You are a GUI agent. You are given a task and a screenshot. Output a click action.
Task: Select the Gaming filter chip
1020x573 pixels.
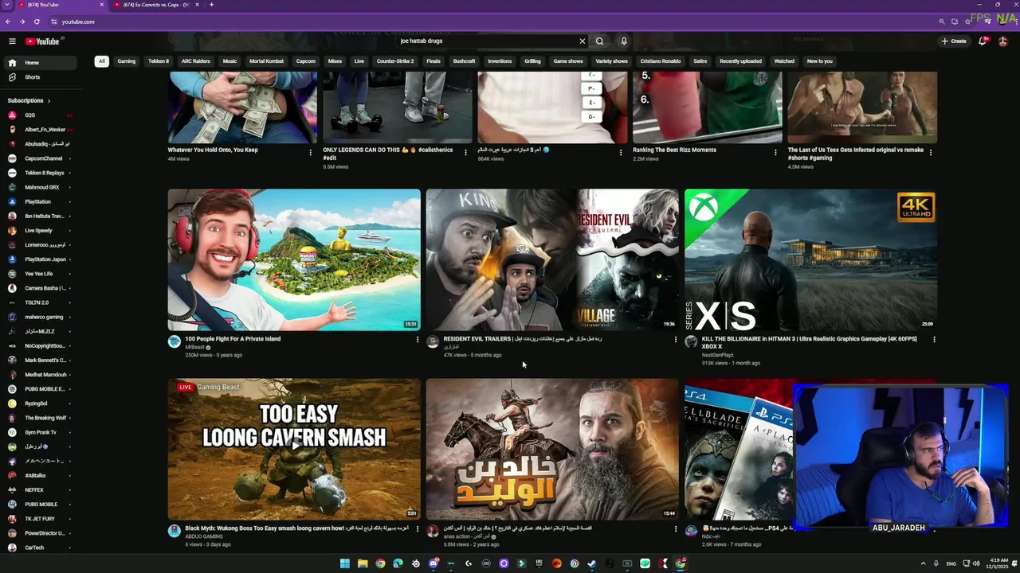pyautogui.click(x=127, y=61)
